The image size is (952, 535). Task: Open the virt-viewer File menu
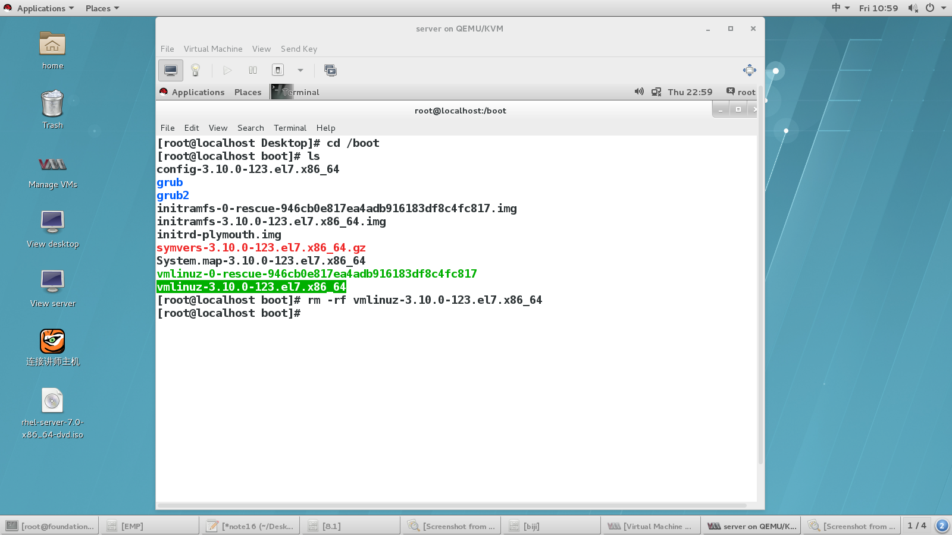(167, 49)
